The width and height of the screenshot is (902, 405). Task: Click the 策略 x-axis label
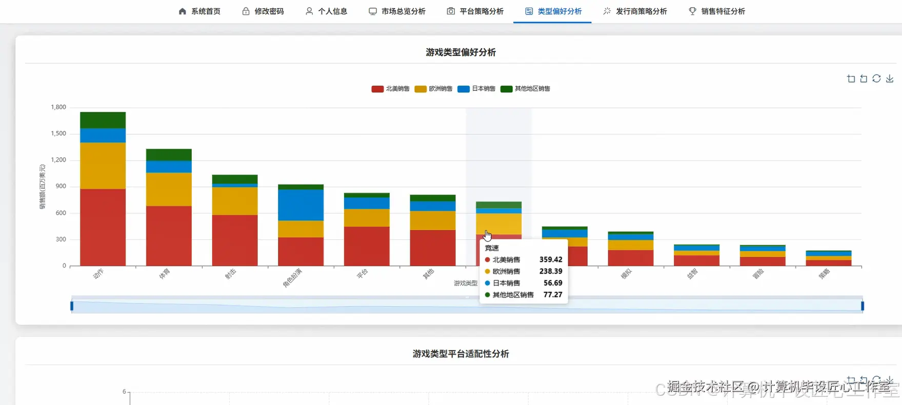point(824,274)
